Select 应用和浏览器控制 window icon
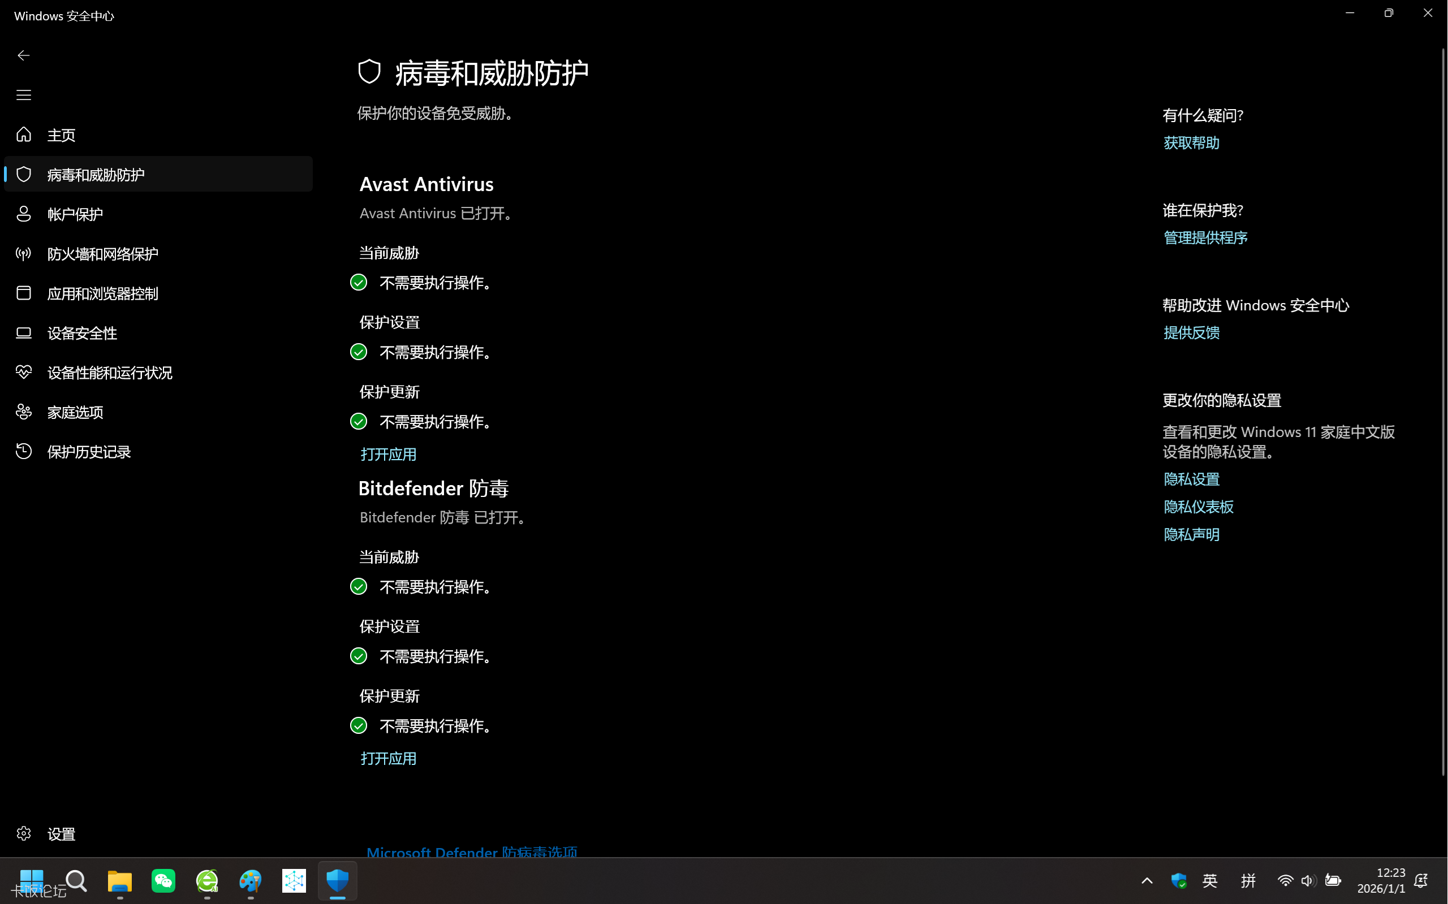 23,293
